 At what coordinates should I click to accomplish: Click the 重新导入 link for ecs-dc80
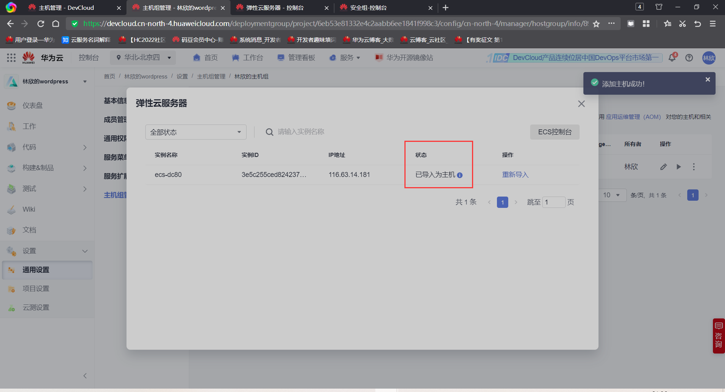click(x=515, y=175)
